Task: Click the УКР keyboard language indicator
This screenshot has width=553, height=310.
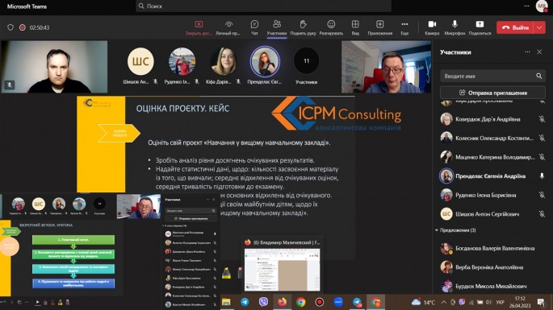Action: pyautogui.click(x=500, y=302)
